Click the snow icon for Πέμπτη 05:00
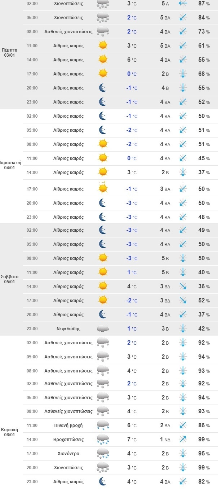This screenshot has height=489, width=218. coord(103,17)
